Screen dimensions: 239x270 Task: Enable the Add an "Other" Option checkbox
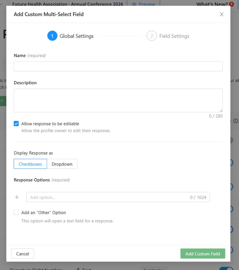point(16,212)
